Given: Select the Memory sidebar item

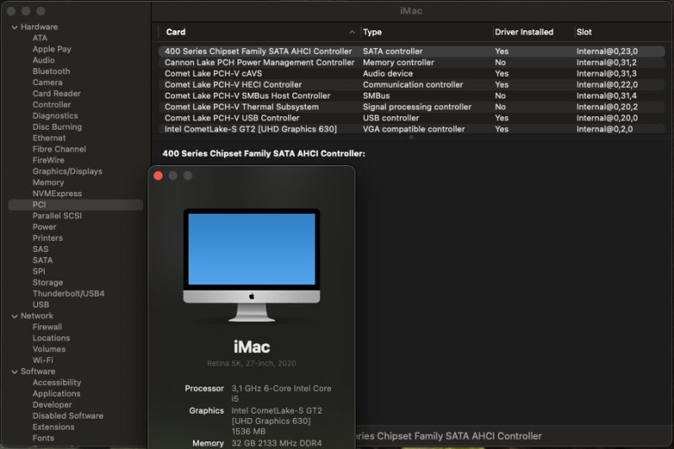Looking at the screenshot, I should pyautogui.click(x=48, y=183).
